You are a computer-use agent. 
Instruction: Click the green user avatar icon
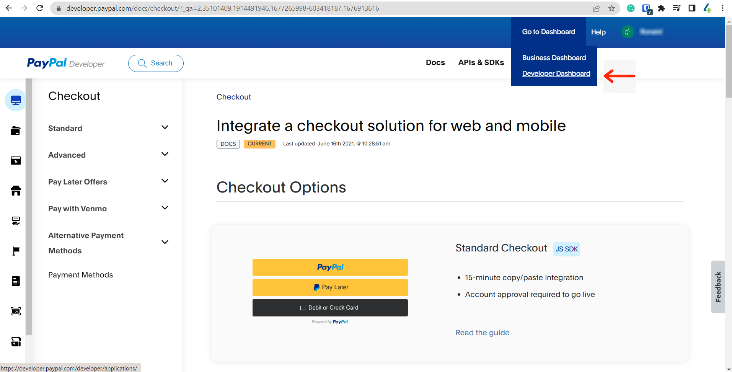(x=628, y=32)
